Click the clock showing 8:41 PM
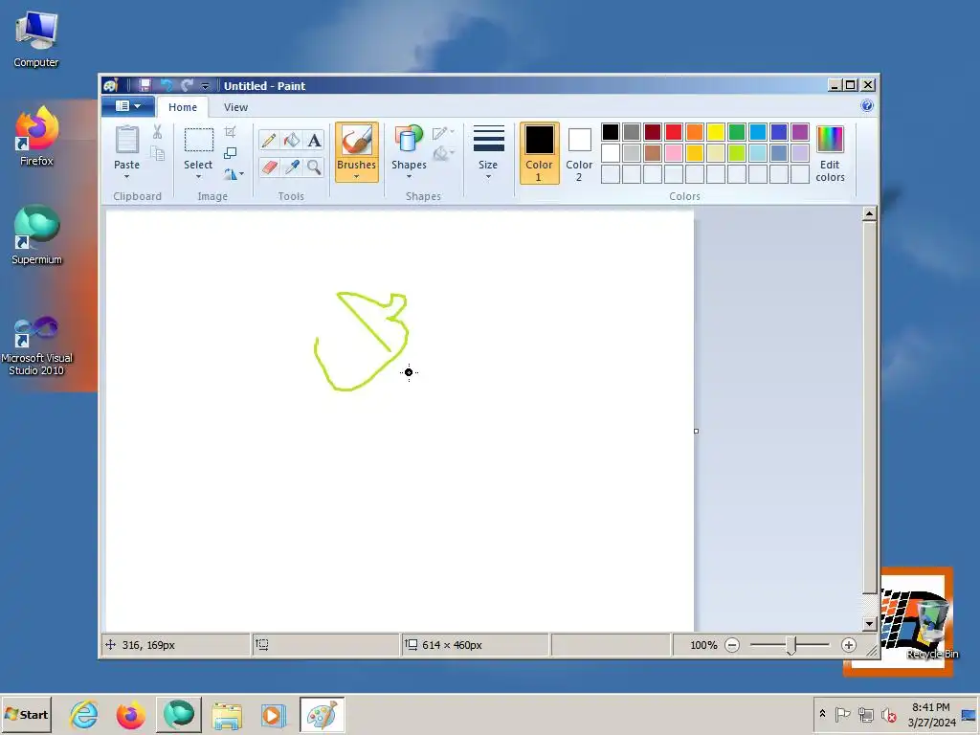The width and height of the screenshot is (980, 735). coord(930,707)
